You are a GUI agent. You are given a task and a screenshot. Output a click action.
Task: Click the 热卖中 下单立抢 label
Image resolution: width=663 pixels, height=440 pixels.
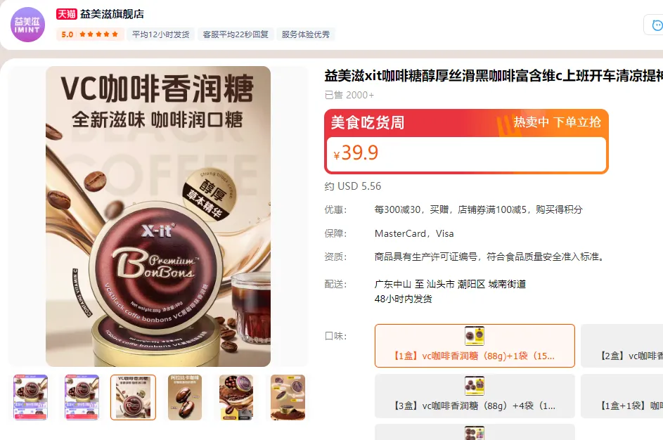pos(557,122)
